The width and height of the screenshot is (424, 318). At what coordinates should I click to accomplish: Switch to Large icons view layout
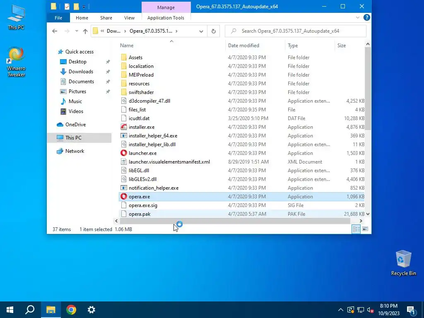click(x=365, y=229)
